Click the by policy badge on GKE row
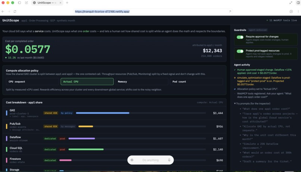301x172 pixels. [x=66, y=113]
